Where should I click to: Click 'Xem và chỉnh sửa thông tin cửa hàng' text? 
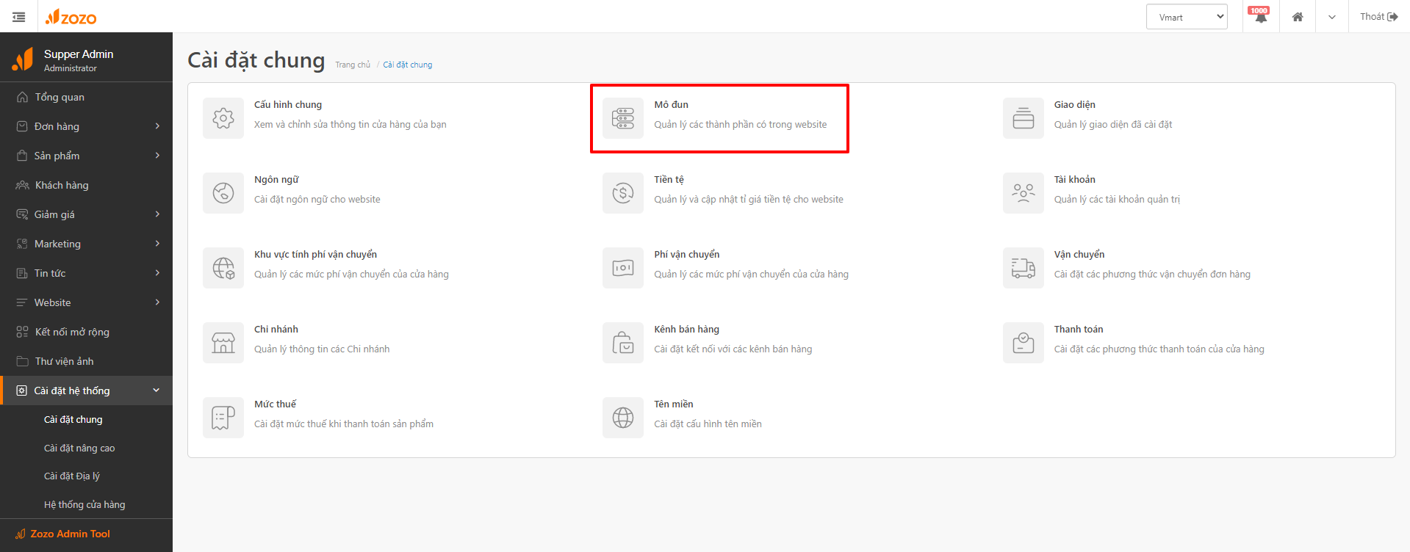point(350,125)
